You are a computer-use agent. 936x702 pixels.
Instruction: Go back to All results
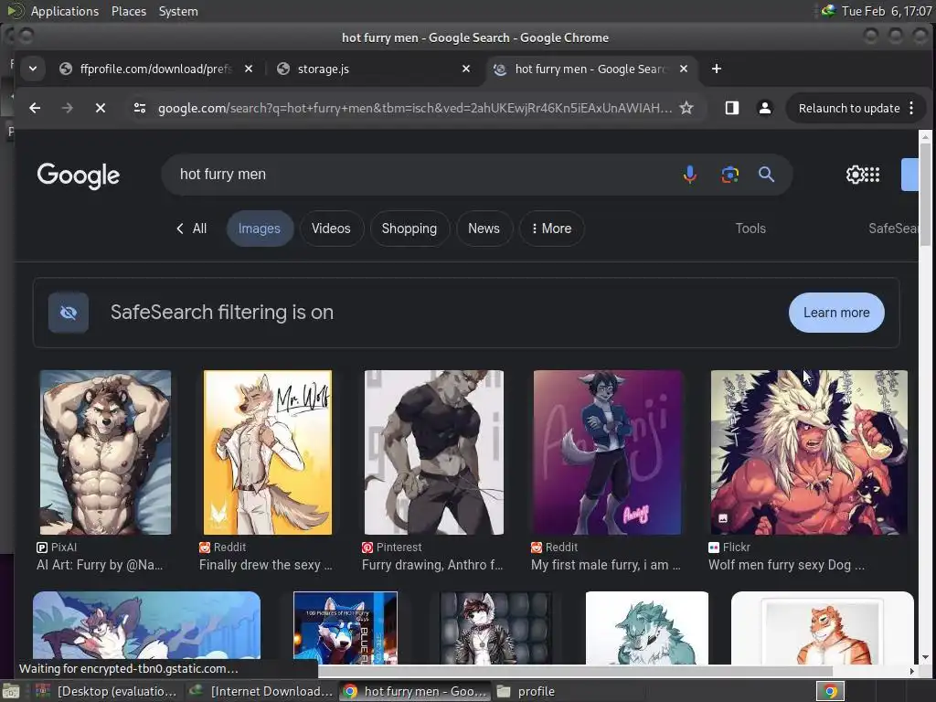coord(192,229)
